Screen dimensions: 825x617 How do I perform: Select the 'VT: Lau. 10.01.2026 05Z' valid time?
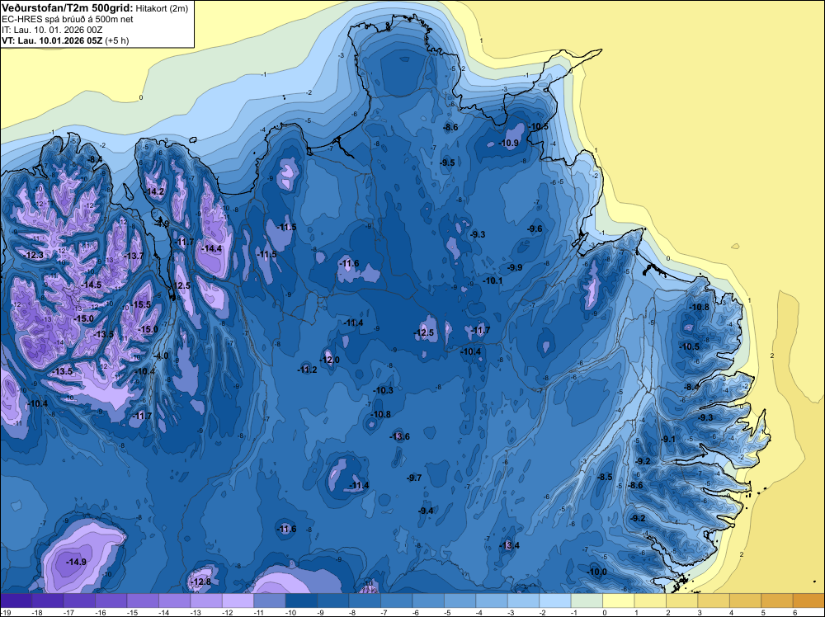[x=52, y=40]
